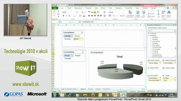Open the File tab
Viewport: 181px width, 101px height.
pyautogui.click(x=55, y=8)
